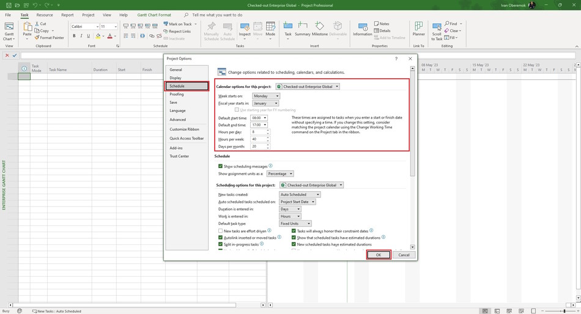Image resolution: width=581 pixels, height=314 pixels.
Task: Open Show assignment units as dropdown
Action: point(280,173)
